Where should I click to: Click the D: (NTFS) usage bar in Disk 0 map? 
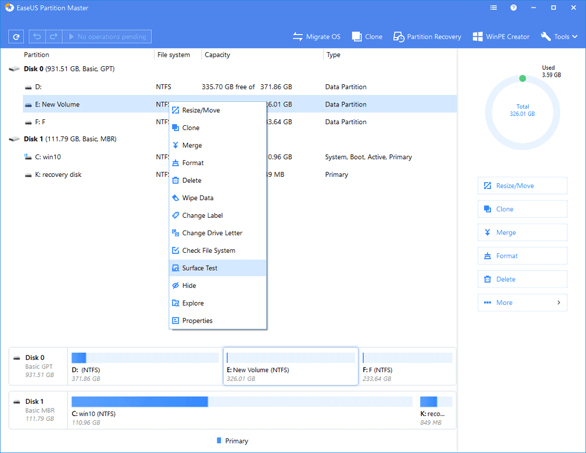click(145, 358)
